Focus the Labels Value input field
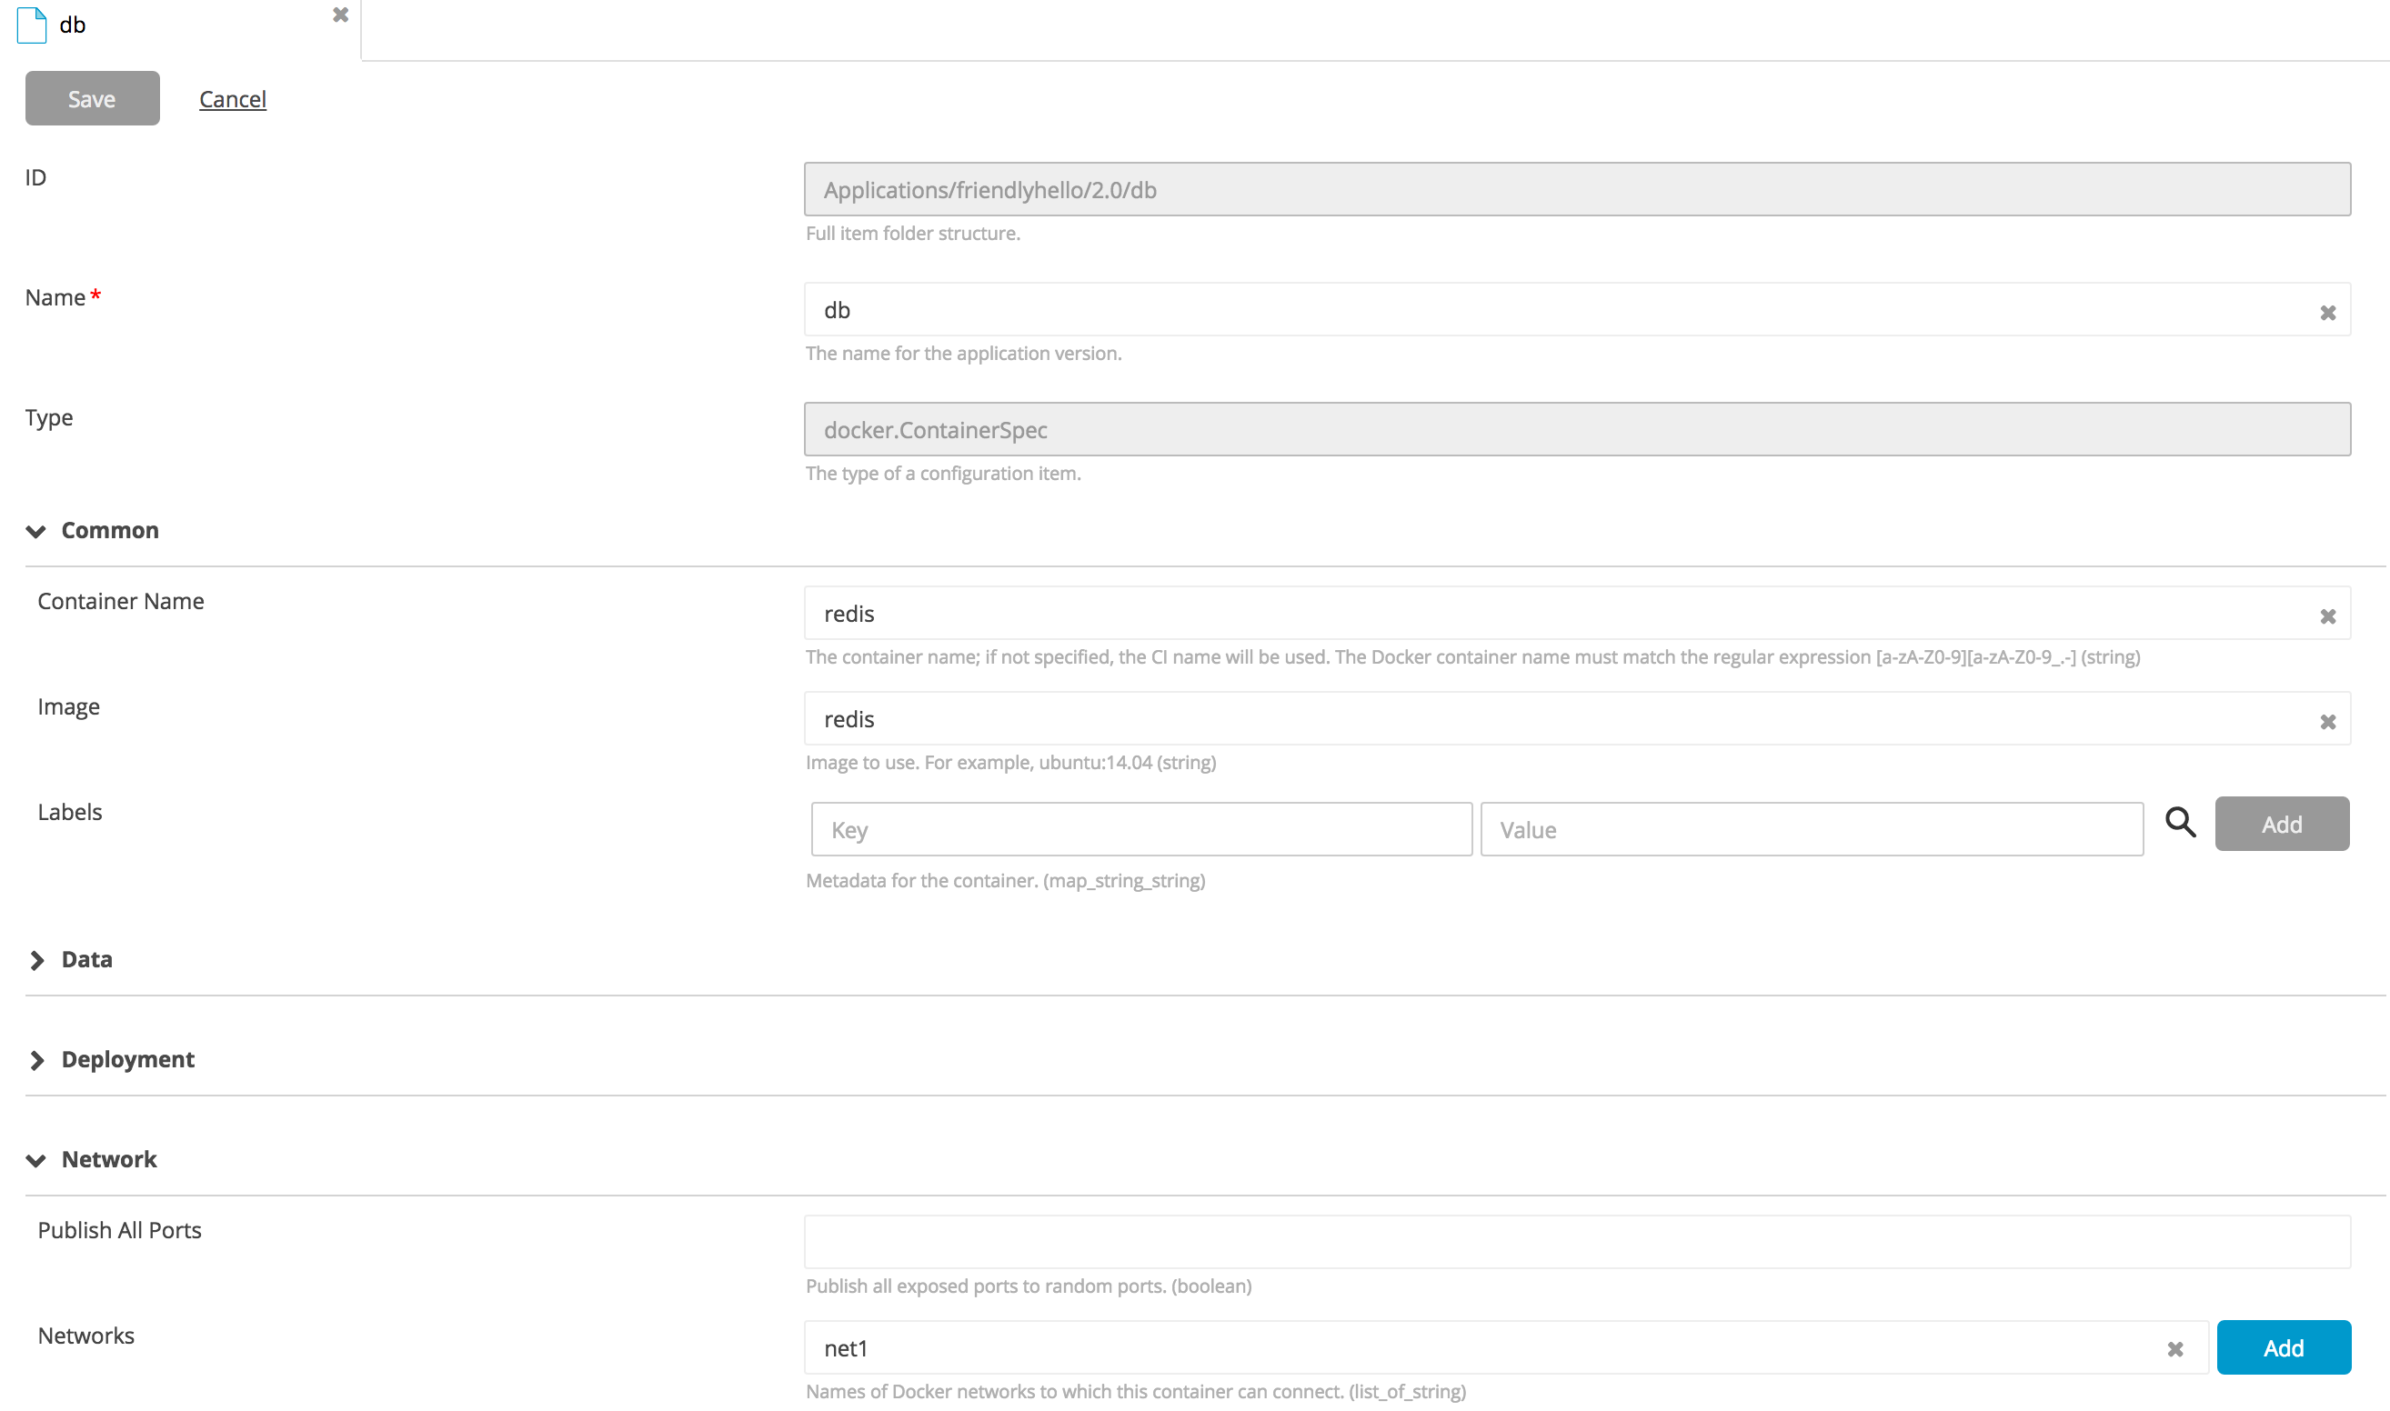2390x1411 pixels. [x=1810, y=829]
